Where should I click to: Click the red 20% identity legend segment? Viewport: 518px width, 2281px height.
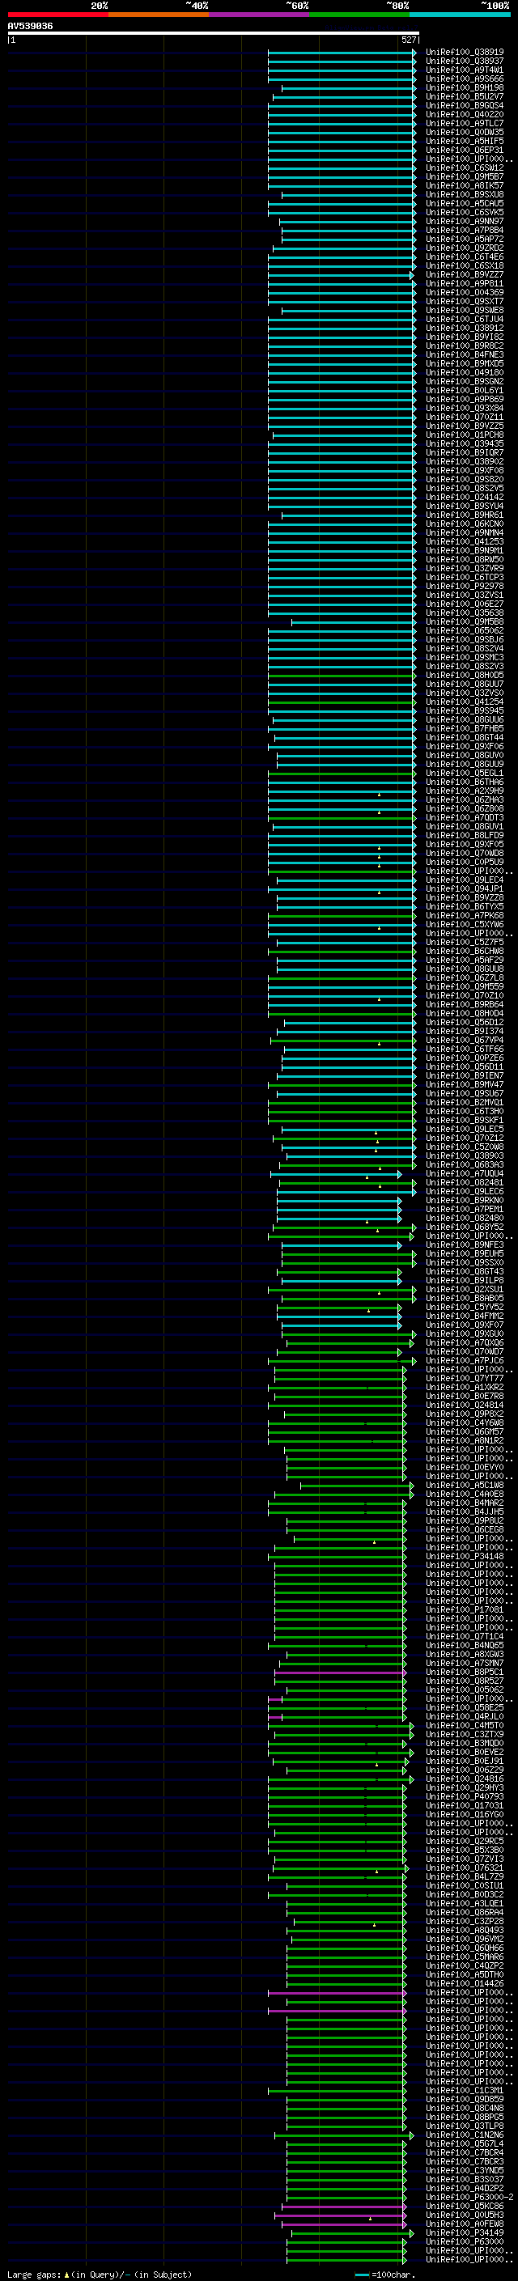57,15
